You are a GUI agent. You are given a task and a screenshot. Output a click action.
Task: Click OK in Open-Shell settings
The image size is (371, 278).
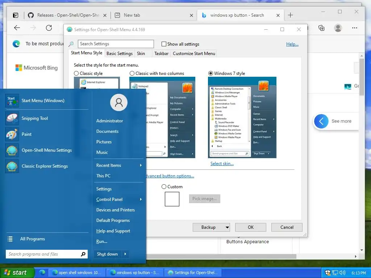tap(251, 227)
